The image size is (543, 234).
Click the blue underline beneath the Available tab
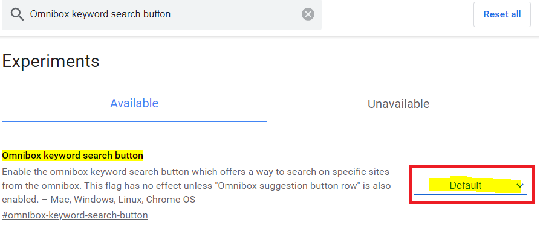(x=134, y=122)
